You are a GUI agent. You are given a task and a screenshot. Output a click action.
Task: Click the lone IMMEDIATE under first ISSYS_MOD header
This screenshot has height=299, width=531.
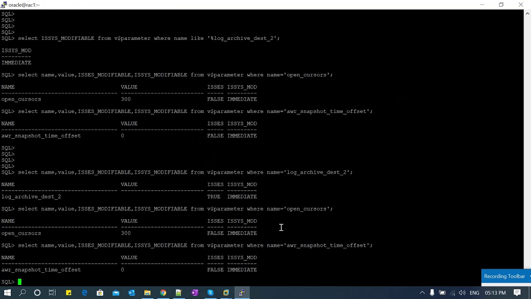[16, 63]
